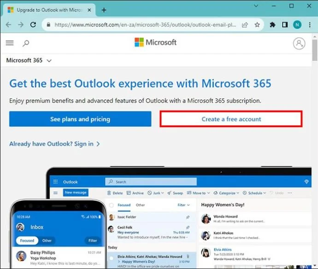The width and height of the screenshot is (318, 269).
Task: Toggle the Outlook folder pane hamburger
Action: 56,193
